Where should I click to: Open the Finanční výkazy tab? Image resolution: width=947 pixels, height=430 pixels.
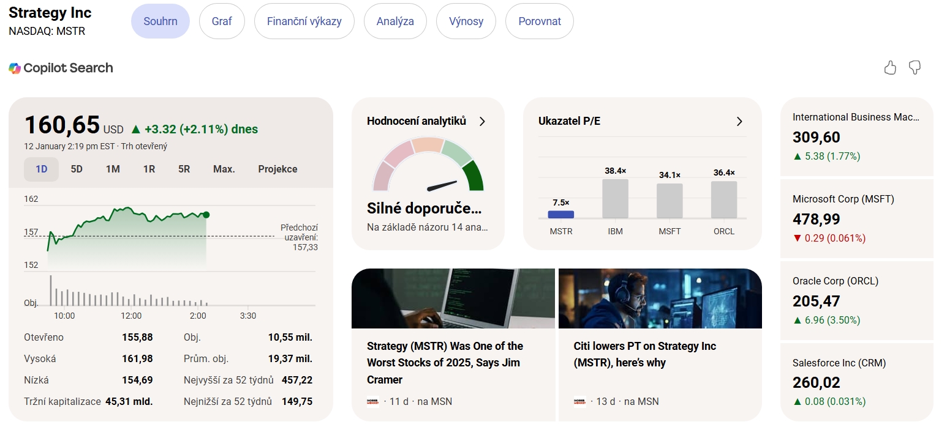coord(304,21)
